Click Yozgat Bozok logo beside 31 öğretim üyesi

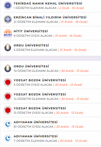click(8, 110)
